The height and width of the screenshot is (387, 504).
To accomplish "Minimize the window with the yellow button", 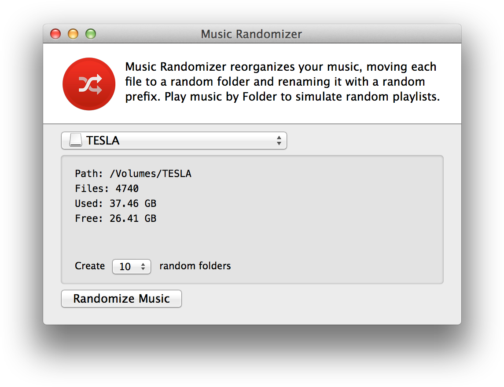I will click(73, 34).
